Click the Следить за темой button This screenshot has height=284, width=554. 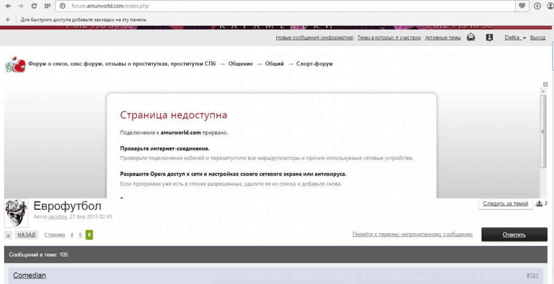[505, 204]
